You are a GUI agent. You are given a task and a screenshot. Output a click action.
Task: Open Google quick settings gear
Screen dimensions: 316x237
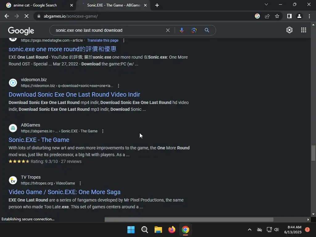tap(289, 30)
